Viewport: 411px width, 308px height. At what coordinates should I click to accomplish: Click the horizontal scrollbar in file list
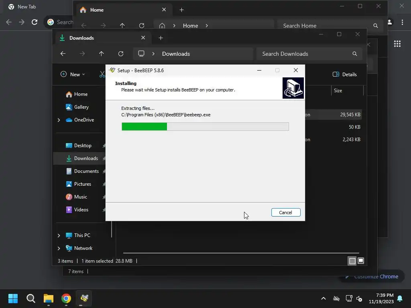pos(241,253)
